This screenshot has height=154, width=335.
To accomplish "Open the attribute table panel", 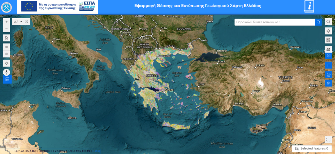I will tap(7, 80).
